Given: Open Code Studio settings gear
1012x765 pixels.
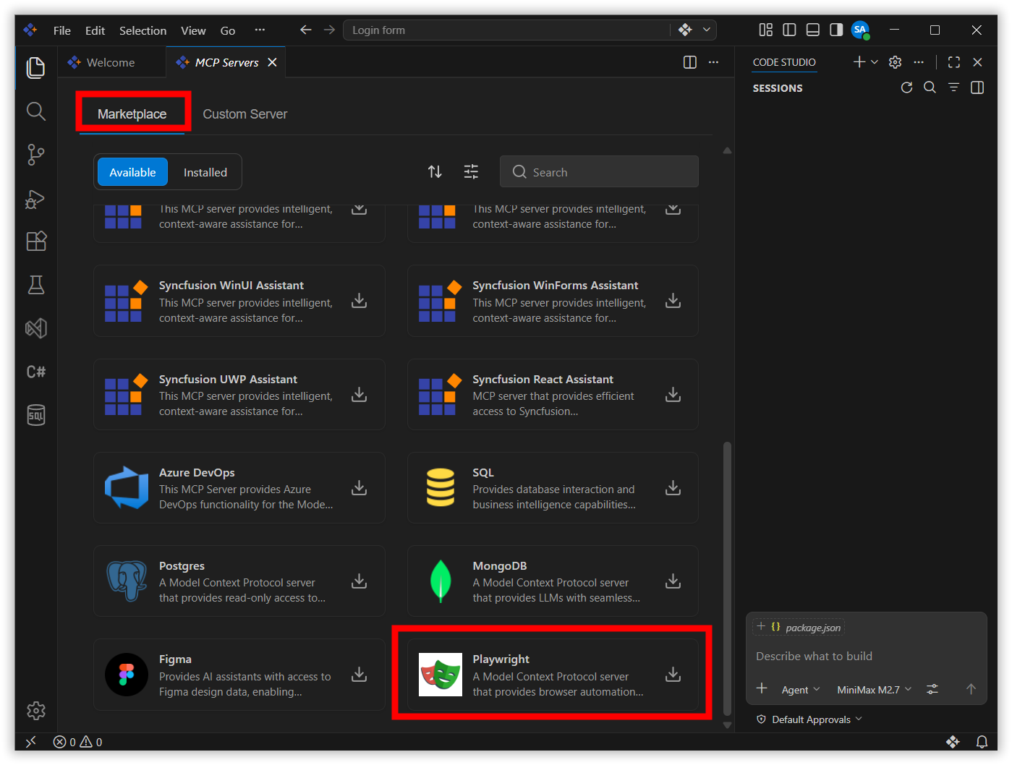Looking at the screenshot, I should point(895,62).
